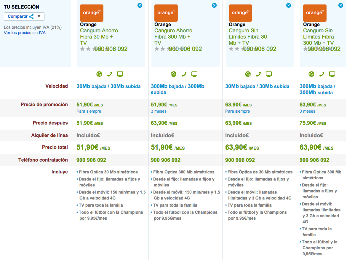Screen dimensions: 347x260
Task: Remove the Canguro Sin Límites Fibra 30 plan
Action: (289, 5)
